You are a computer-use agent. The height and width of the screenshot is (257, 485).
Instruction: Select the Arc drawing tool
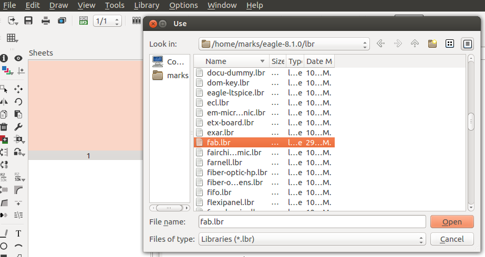(x=18, y=246)
